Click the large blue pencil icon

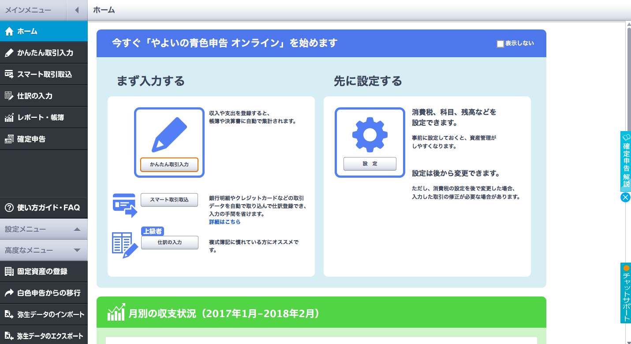point(169,134)
